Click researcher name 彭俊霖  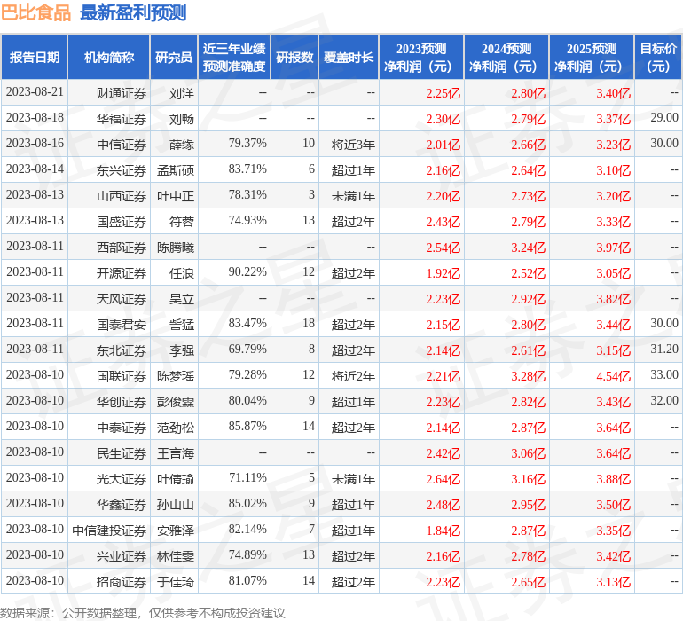click(x=176, y=402)
